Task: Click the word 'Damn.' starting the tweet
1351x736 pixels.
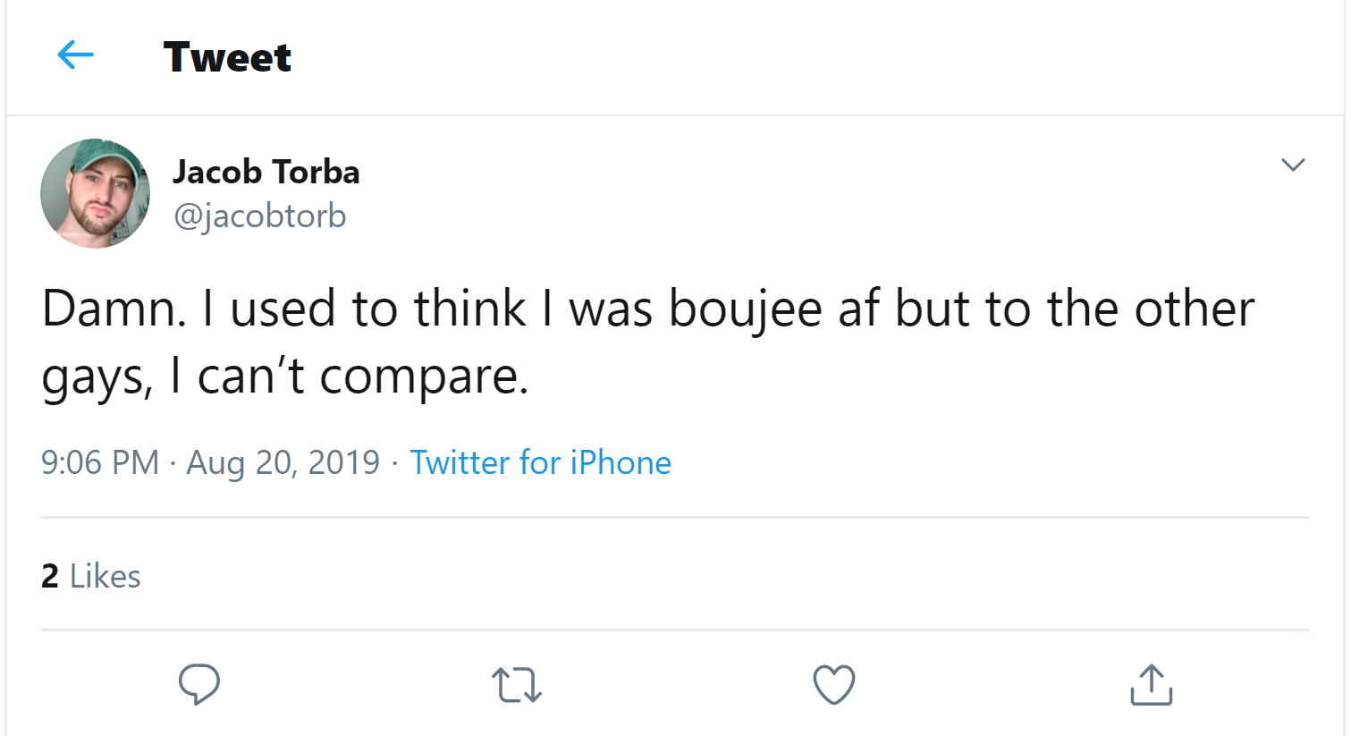Action: pos(114,309)
